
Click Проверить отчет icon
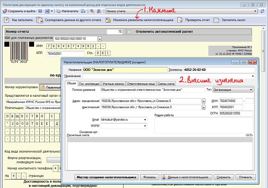(x=180, y=20)
